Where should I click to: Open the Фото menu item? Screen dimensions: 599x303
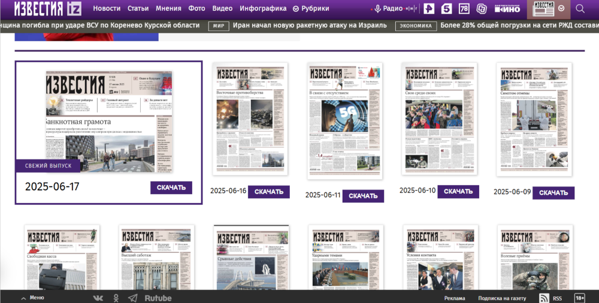coord(196,8)
